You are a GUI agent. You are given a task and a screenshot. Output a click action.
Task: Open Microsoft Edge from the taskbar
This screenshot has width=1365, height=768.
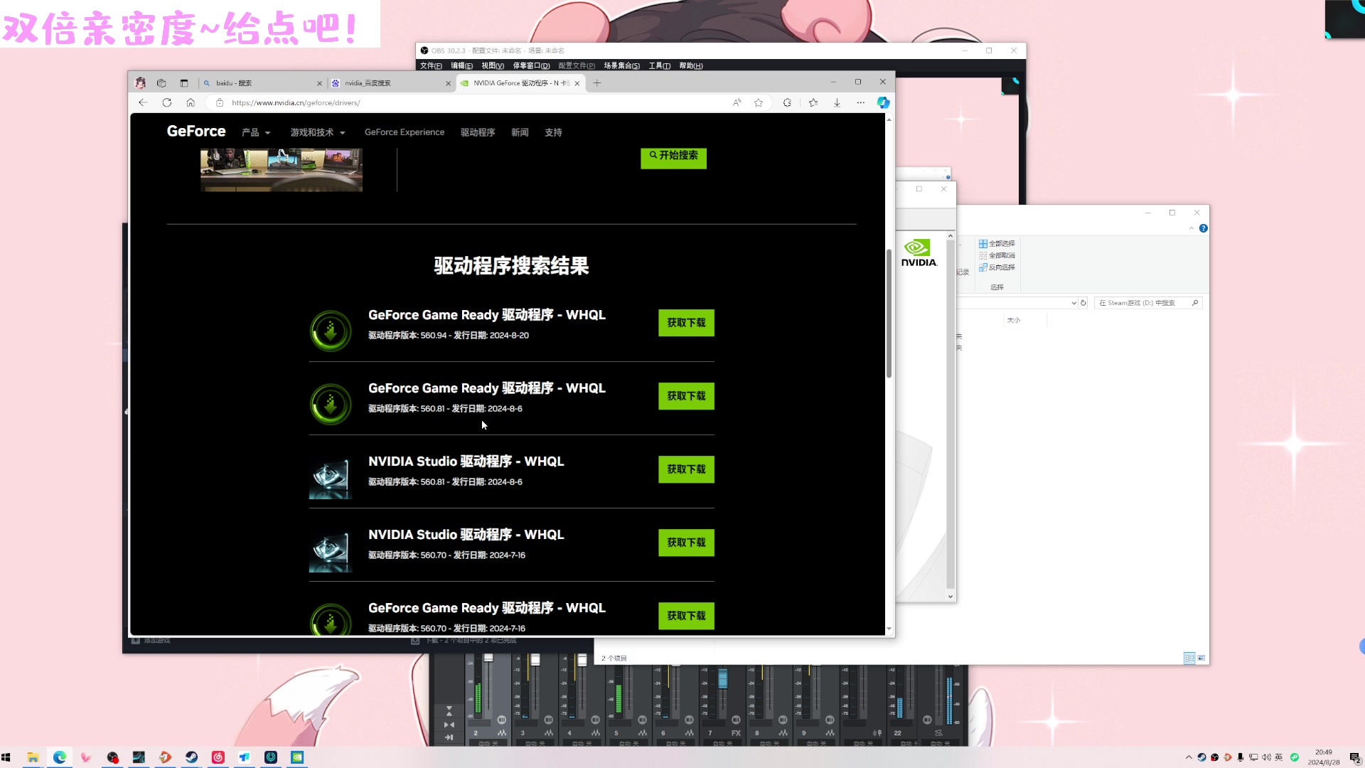pos(60,757)
